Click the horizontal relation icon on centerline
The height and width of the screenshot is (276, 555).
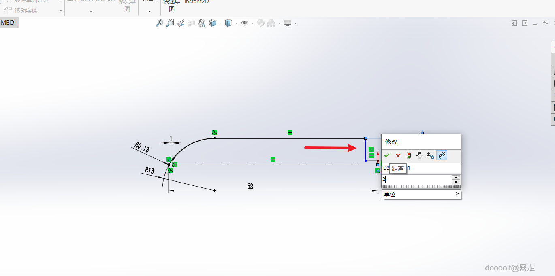coord(273,159)
